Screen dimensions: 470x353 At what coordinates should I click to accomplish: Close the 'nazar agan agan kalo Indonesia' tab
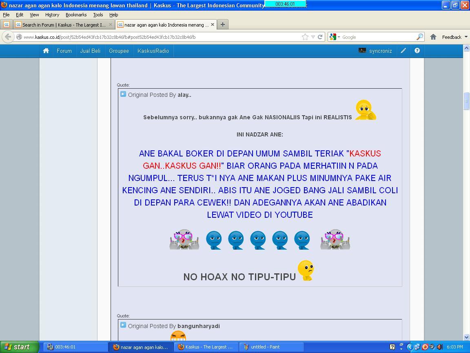point(213,25)
